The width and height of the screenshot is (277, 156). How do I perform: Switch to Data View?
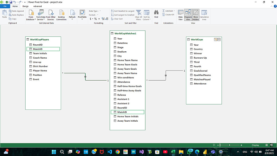pos(180,15)
